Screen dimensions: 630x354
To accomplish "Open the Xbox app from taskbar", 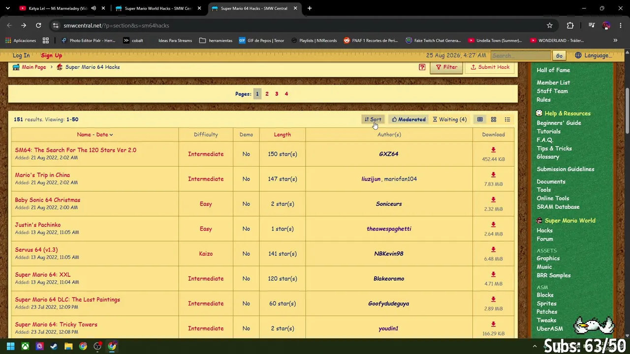I will pyautogui.click(x=25, y=346).
